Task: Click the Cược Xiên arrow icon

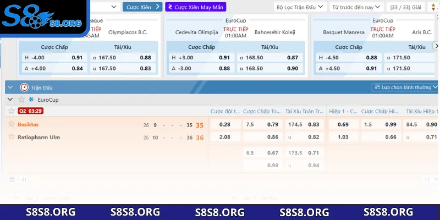Action: (x=157, y=7)
